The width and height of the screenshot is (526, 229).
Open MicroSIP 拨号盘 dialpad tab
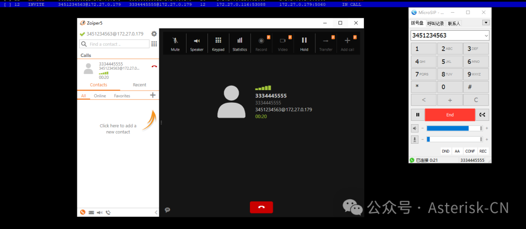(417, 23)
